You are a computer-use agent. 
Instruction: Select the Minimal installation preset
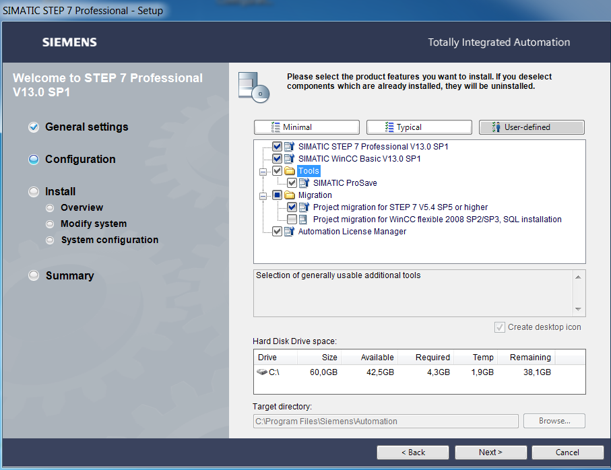click(307, 127)
